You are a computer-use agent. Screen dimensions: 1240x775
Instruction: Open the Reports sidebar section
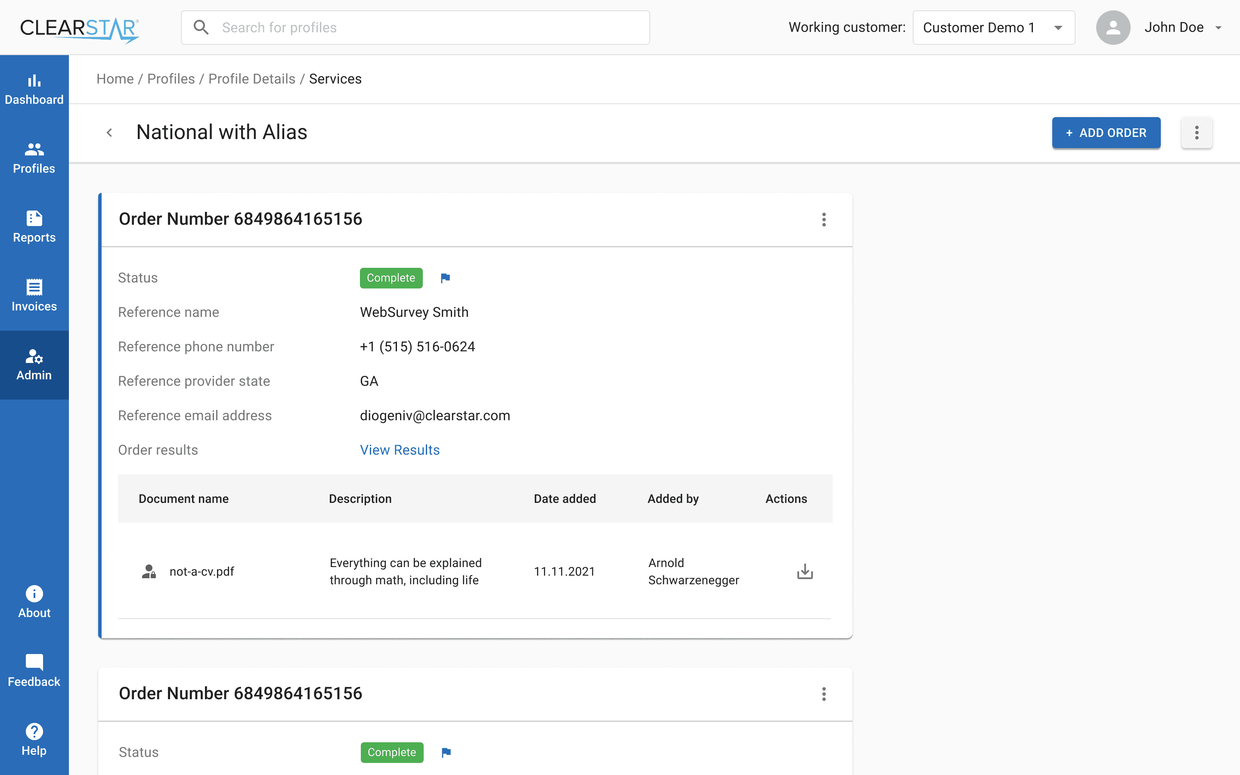[x=34, y=226]
